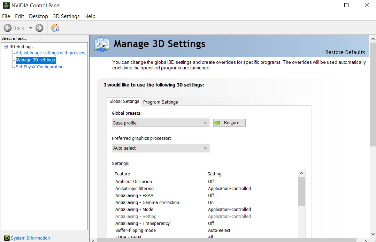Select Antialiasing - Transparency row
The width and height of the screenshot is (376, 242).
pyautogui.click(x=205, y=223)
